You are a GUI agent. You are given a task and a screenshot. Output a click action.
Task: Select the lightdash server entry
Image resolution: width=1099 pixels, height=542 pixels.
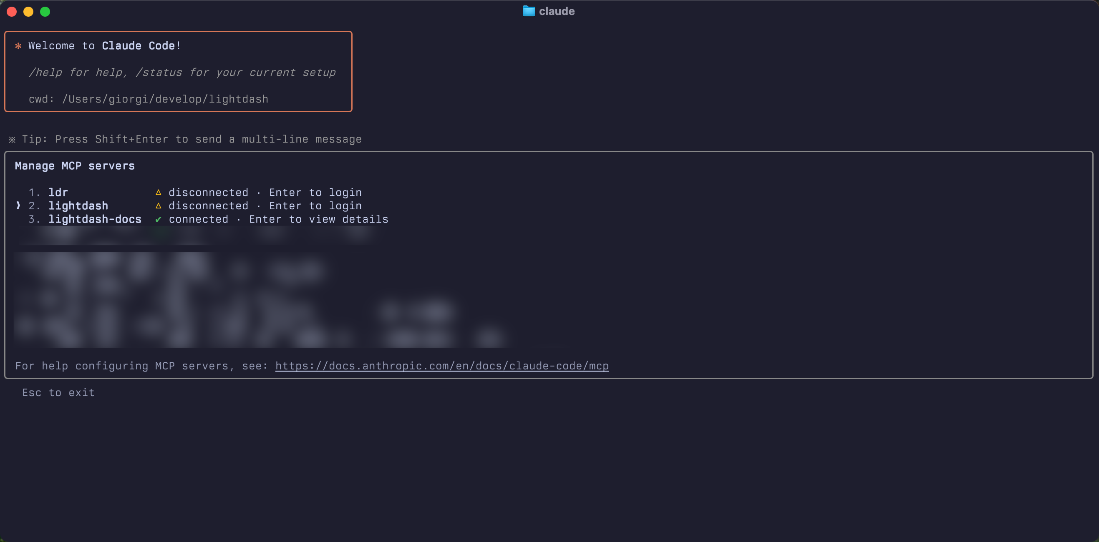[78, 206]
